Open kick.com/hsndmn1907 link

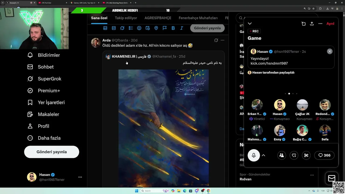point(269,63)
